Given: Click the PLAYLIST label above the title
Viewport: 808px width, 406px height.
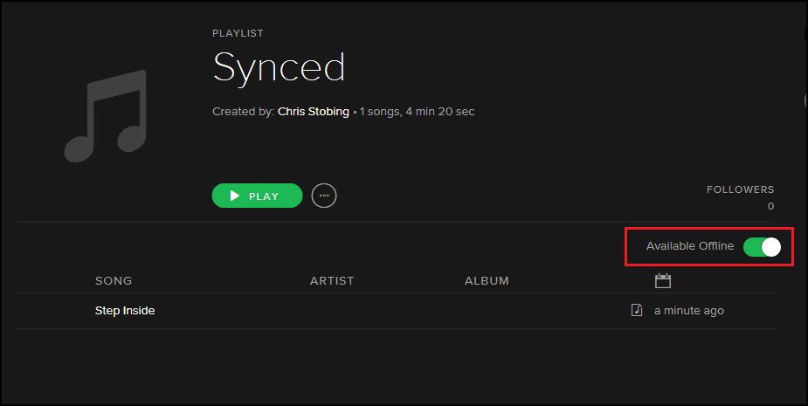Looking at the screenshot, I should click(238, 33).
